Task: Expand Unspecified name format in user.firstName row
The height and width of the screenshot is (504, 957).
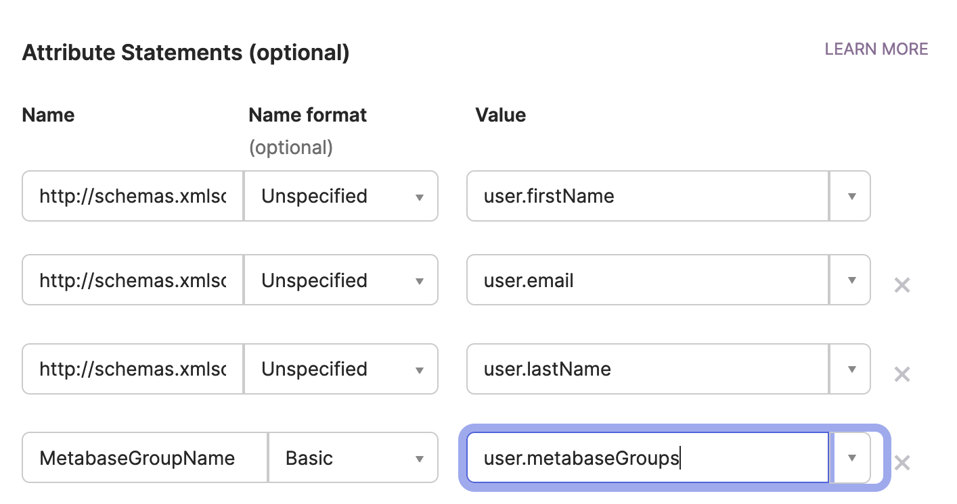Action: (340, 197)
